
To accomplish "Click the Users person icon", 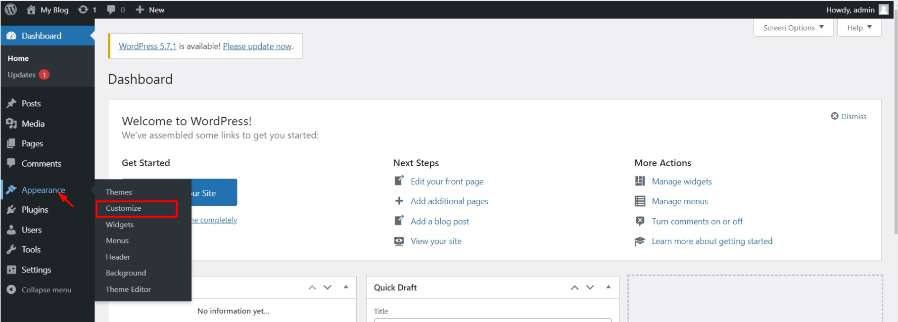I will point(11,230).
